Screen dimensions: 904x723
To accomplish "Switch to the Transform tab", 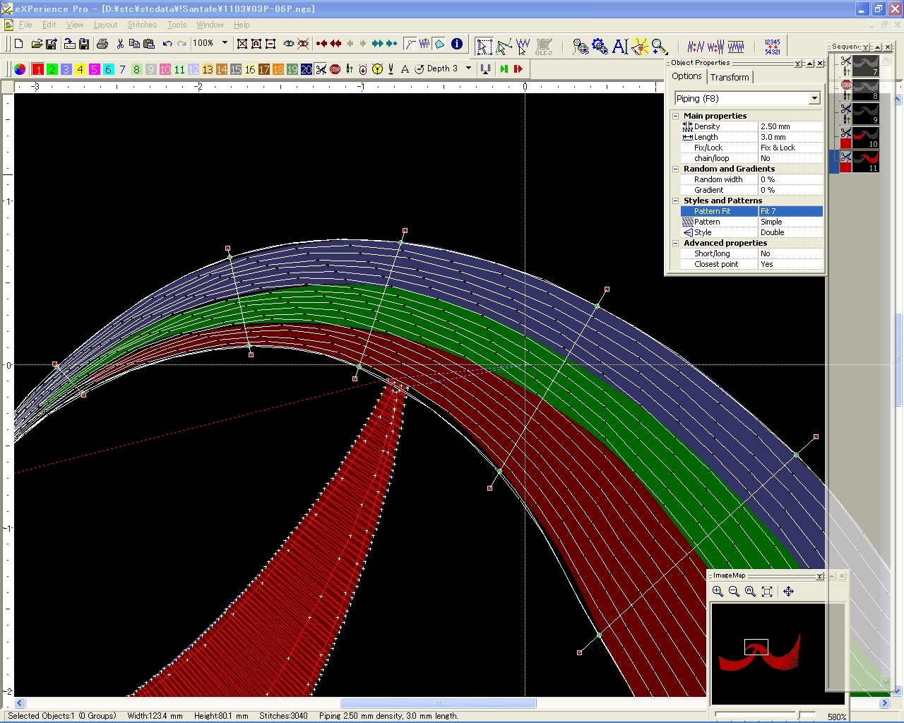I will click(730, 77).
